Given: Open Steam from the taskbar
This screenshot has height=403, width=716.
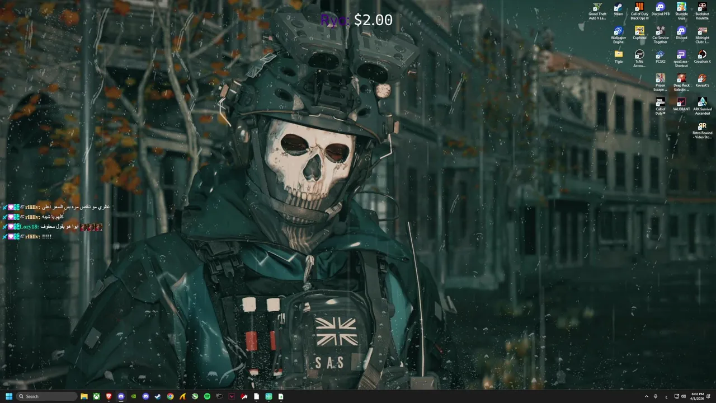Looking at the screenshot, I should 158,396.
